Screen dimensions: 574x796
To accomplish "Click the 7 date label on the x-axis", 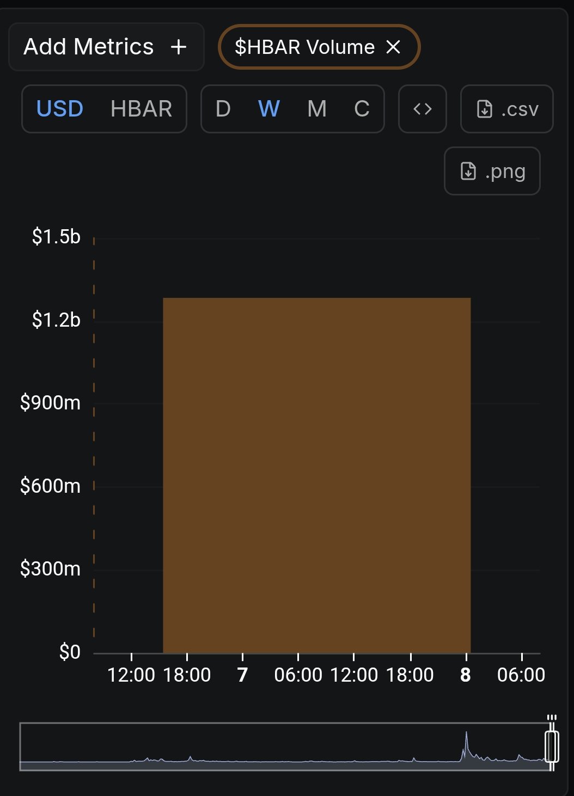I will pyautogui.click(x=242, y=675).
